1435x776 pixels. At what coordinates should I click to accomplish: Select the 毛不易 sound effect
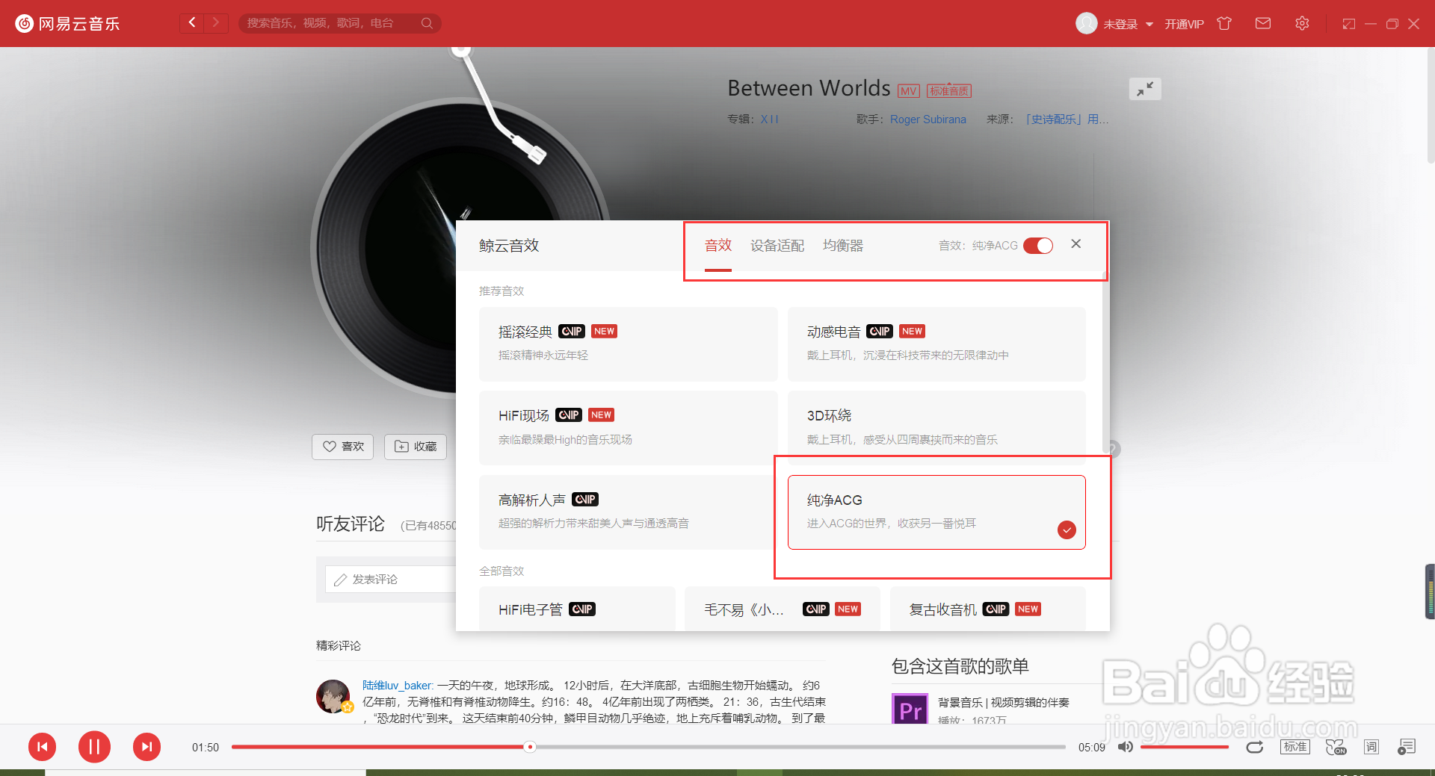point(783,609)
